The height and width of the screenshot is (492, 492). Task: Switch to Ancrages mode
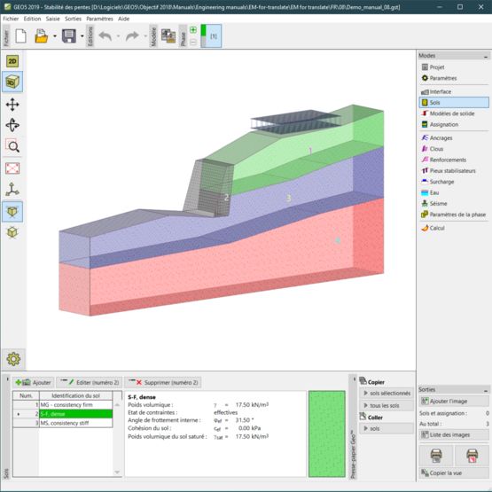(454, 137)
